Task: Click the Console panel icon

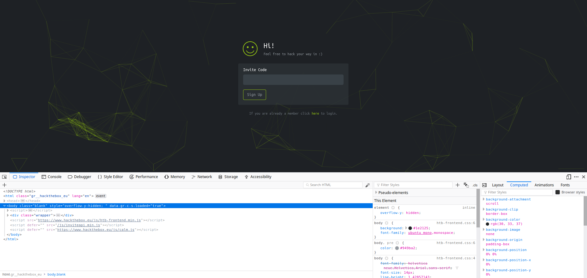Action: tap(44, 177)
